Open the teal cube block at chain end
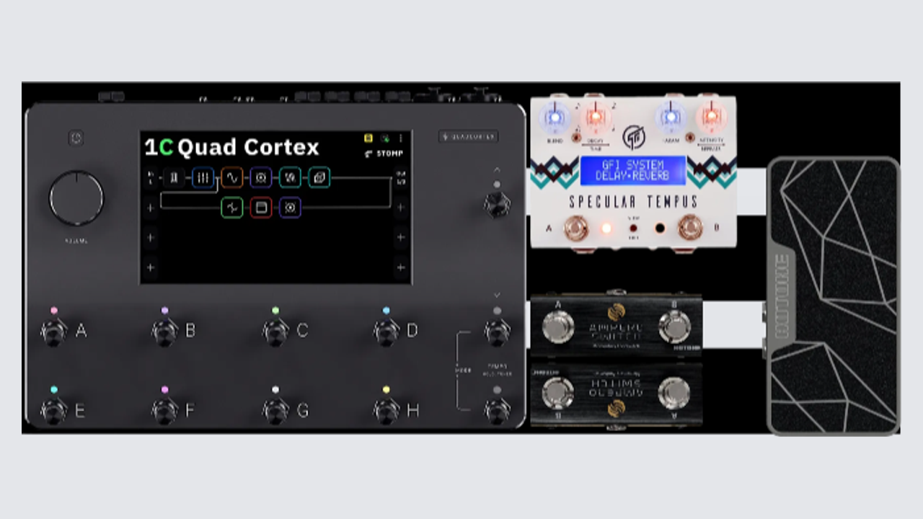This screenshot has height=519, width=923. [x=319, y=177]
